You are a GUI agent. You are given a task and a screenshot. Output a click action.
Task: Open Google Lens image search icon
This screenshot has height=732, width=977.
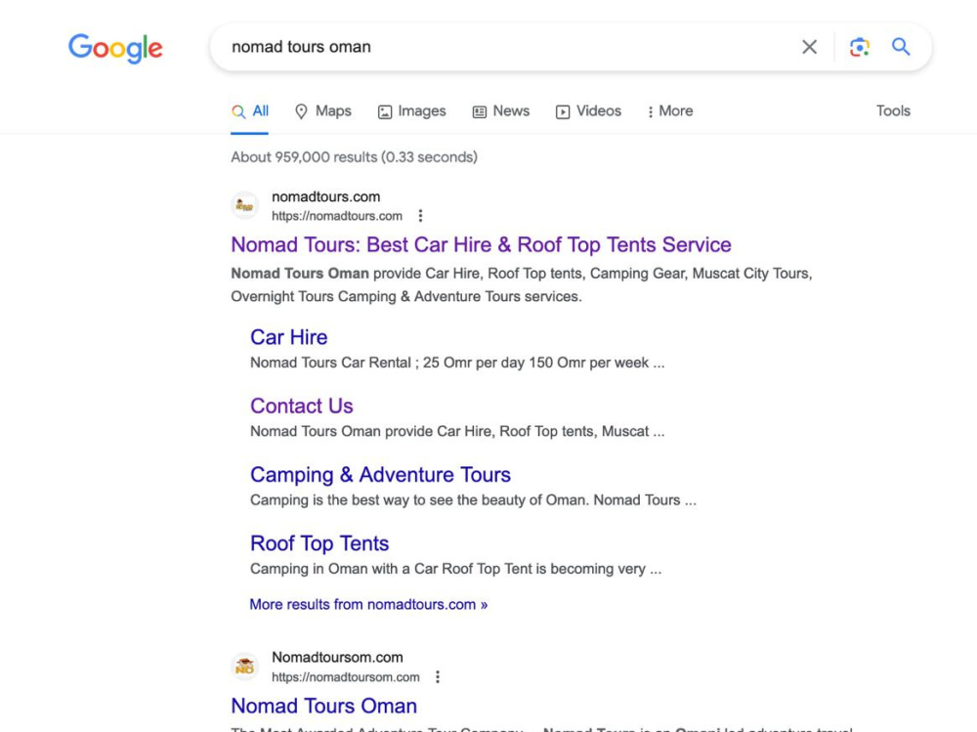(859, 47)
